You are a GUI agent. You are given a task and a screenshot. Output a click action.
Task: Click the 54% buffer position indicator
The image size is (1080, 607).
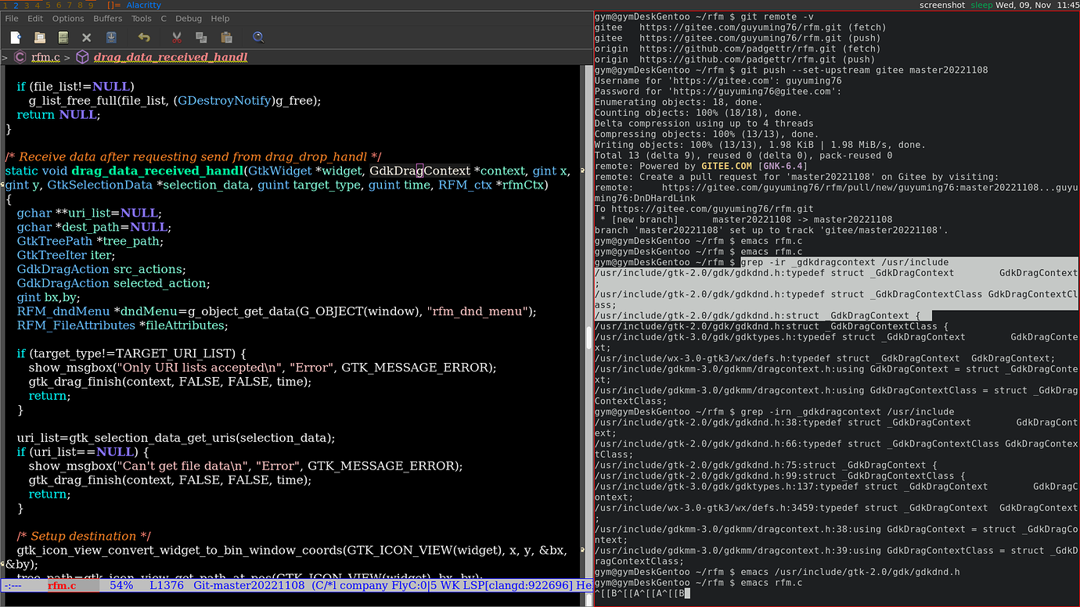coord(122,585)
